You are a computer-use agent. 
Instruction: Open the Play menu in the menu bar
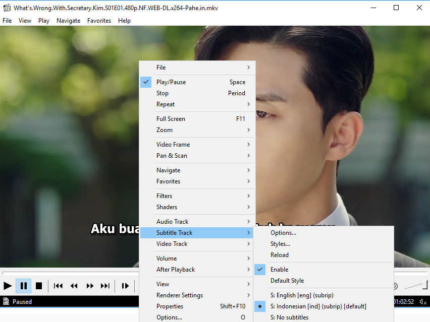coord(44,21)
